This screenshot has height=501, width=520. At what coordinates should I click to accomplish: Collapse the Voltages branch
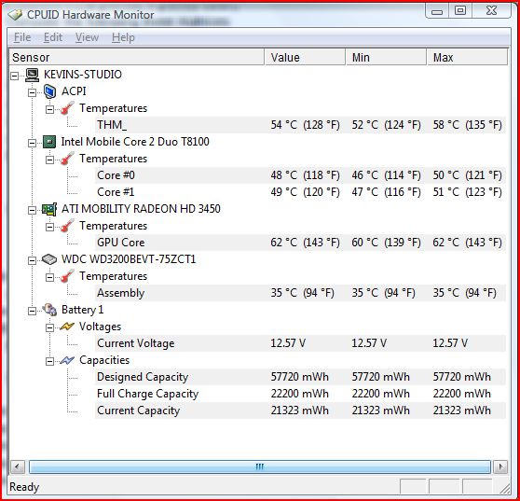point(49,328)
